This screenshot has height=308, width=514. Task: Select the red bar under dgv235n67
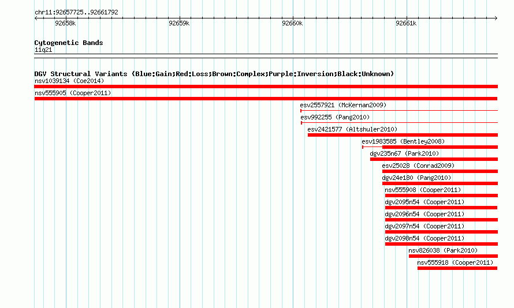(434, 159)
